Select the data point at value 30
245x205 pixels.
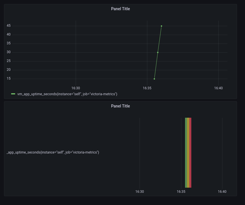point(158,52)
